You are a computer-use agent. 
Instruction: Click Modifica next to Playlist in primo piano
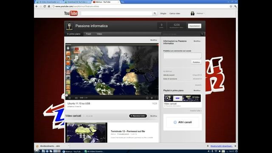(197, 91)
